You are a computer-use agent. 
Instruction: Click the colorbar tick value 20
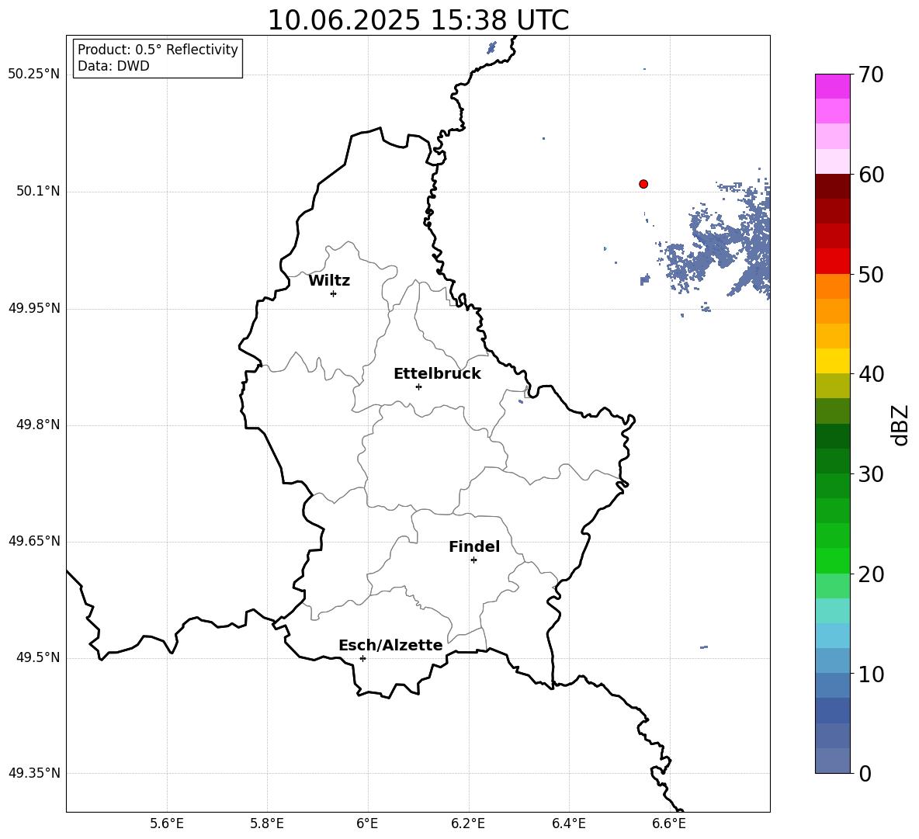click(871, 574)
